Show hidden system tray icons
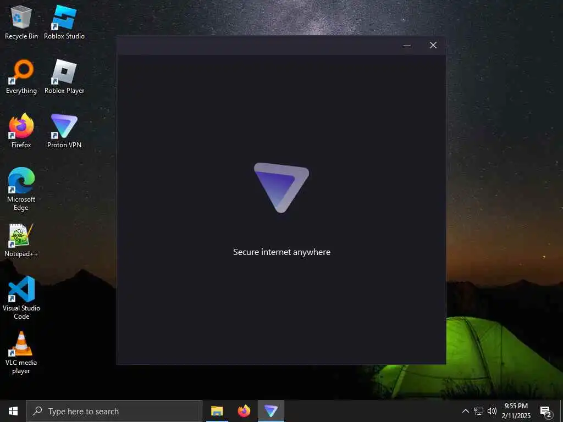 click(x=465, y=411)
